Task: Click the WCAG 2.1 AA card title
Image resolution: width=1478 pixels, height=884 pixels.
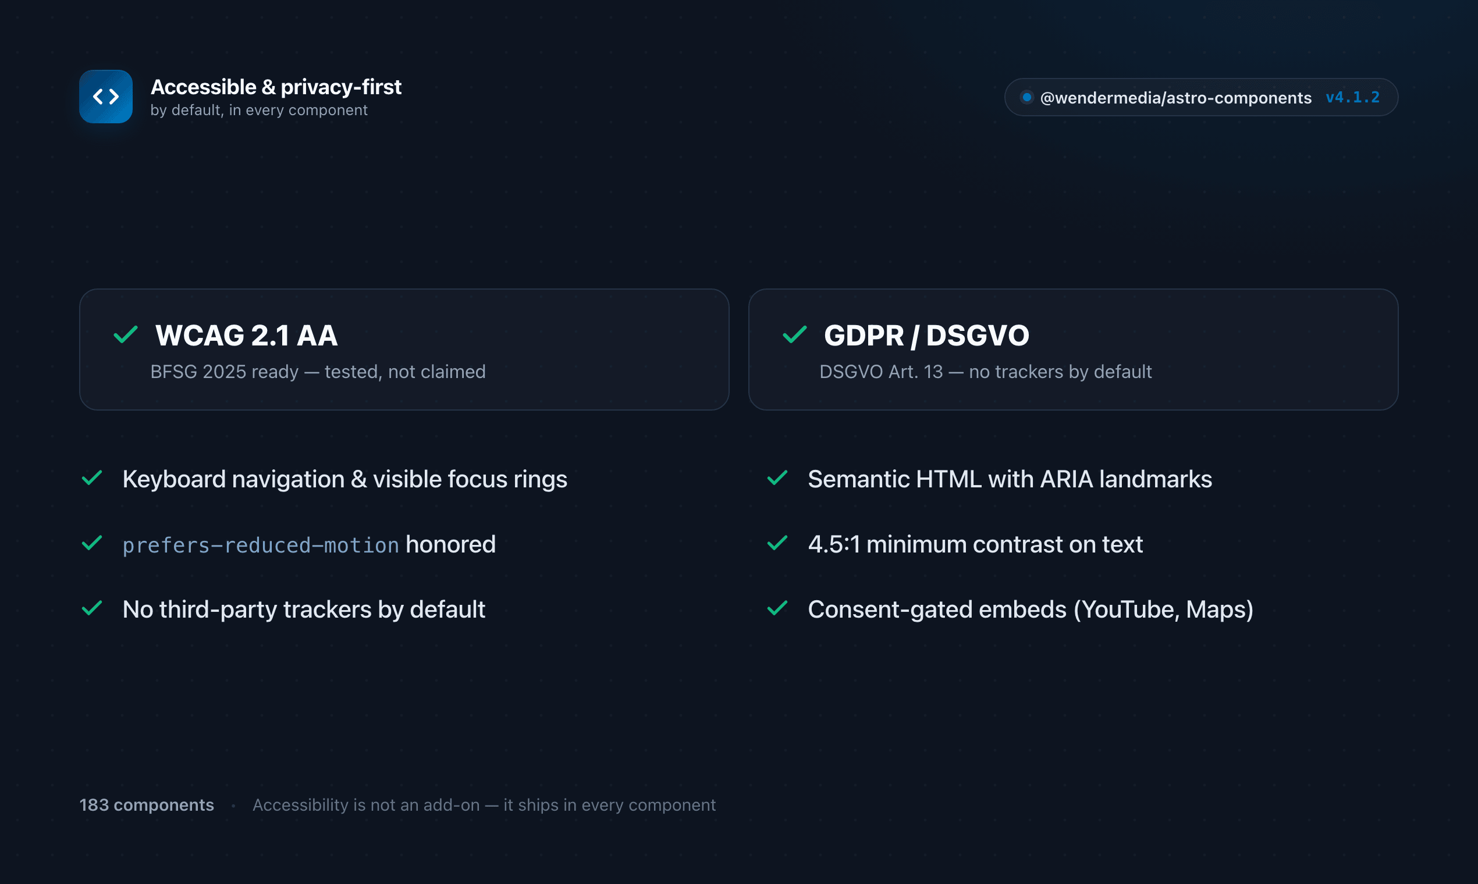Action: pos(247,336)
